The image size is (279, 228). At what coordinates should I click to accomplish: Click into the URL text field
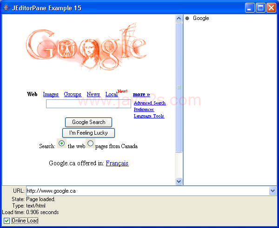(x=148, y=191)
